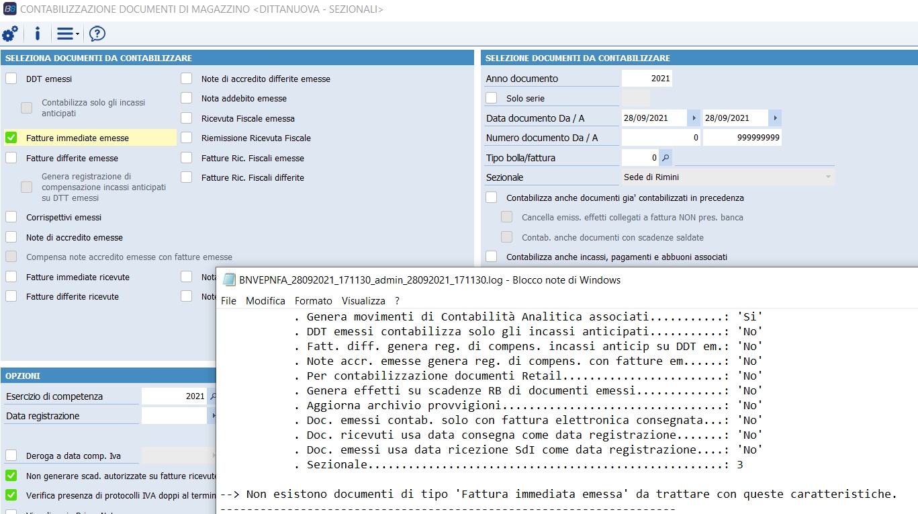Uncheck Non generare scad. autorizzate su fatture
Viewport: 918px width, 514px height.
(x=11, y=476)
